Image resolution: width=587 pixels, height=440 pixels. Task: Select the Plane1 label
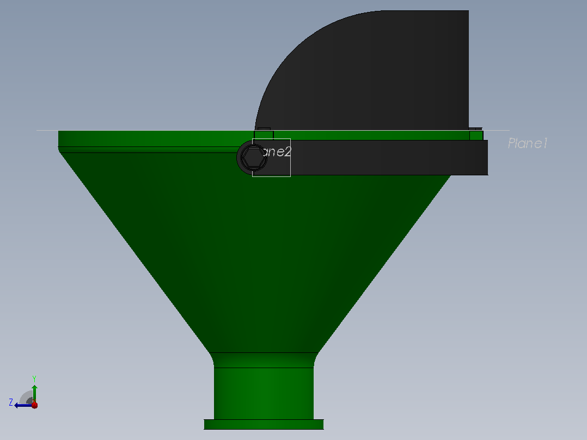point(528,143)
